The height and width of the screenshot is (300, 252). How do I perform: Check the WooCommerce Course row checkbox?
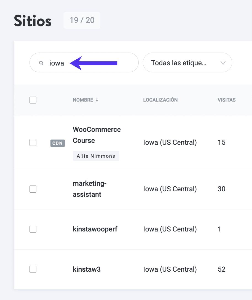pyautogui.click(x=33, y=143)
